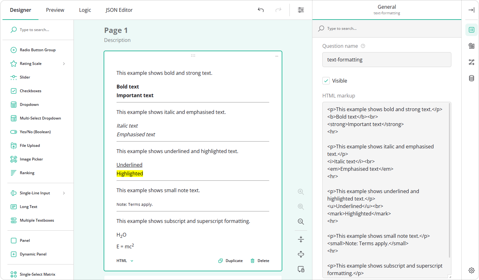
Task: Expand the Rating Scale toolbox group
Action: coord(64,63)
